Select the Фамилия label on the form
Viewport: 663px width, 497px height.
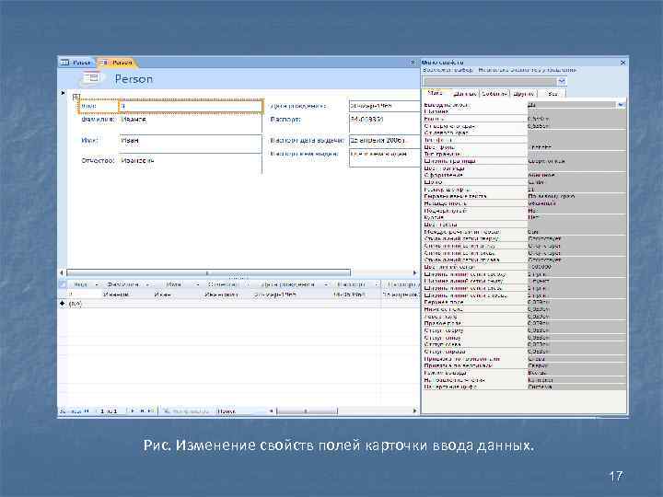[x=98, y=120]
